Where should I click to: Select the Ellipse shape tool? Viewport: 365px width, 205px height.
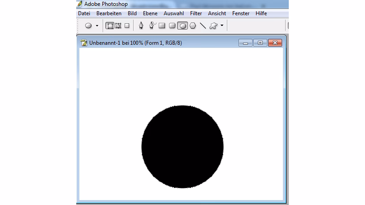click(x=182, y=26)
